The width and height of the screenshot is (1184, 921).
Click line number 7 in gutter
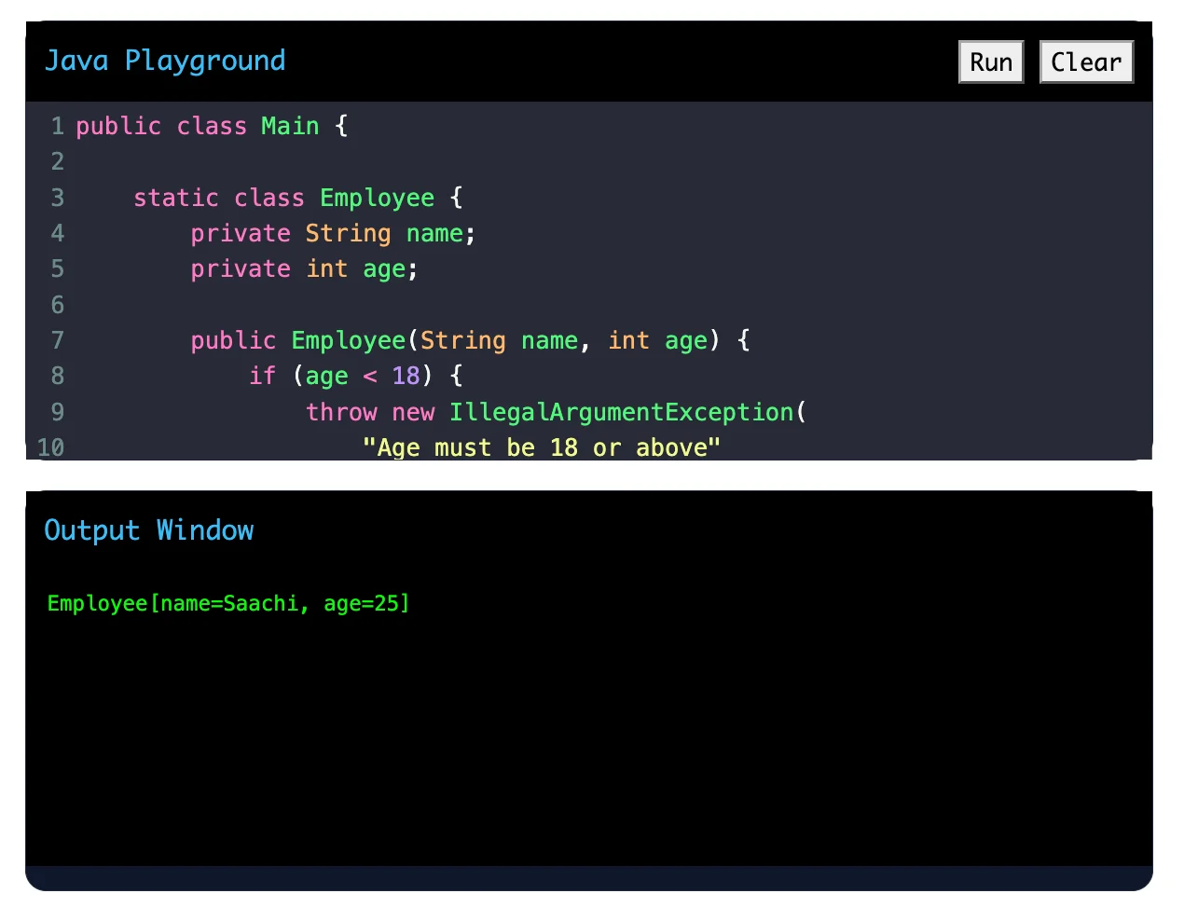[x=58, y=340]
